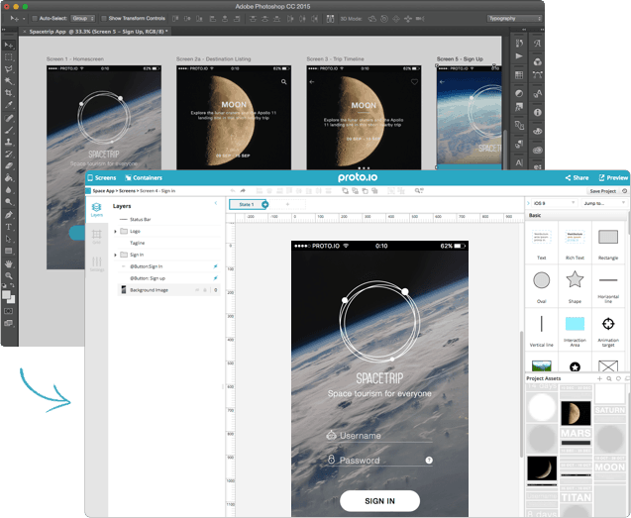Search Project Assets with magnifier icon
Image resolution: width=631 pixels, height=518 pixels.
(x=609, y=378)
